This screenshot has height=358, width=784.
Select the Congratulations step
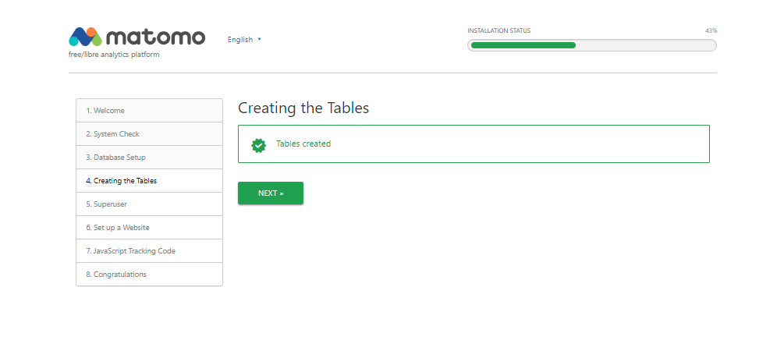pos(116,275)
